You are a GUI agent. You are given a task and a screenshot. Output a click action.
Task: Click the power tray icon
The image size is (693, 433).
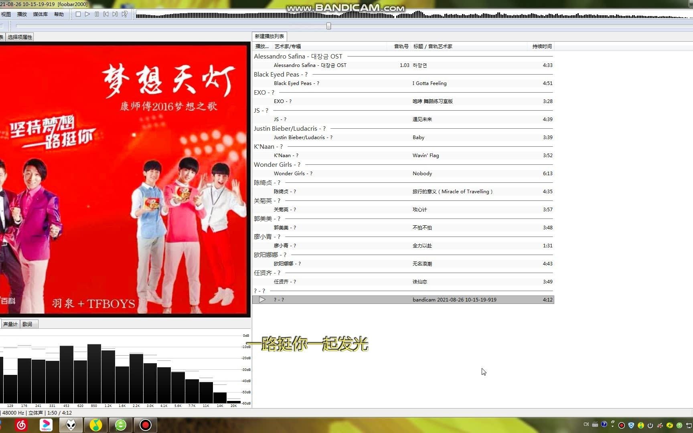650,425
